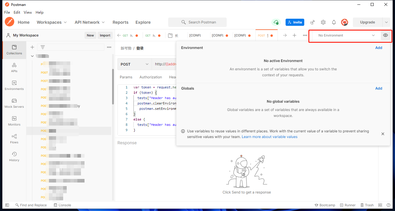The height and width of the screenshot is (211, 395).
Task: Open the Monitors sidebar panel
Action: [x=14, y=121]
